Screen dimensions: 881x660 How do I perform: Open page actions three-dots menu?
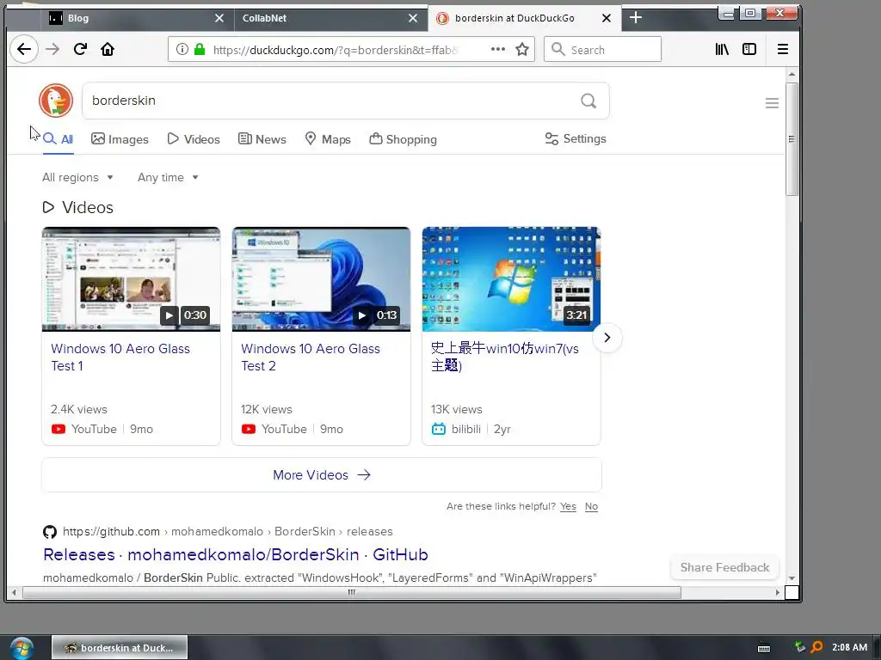tap(498, 49)
